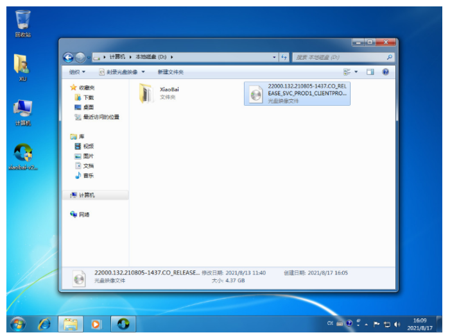The height and width of the screenshot is (335, 450).
Task: Click the Explorer forward arrow button
Action: 80,58
